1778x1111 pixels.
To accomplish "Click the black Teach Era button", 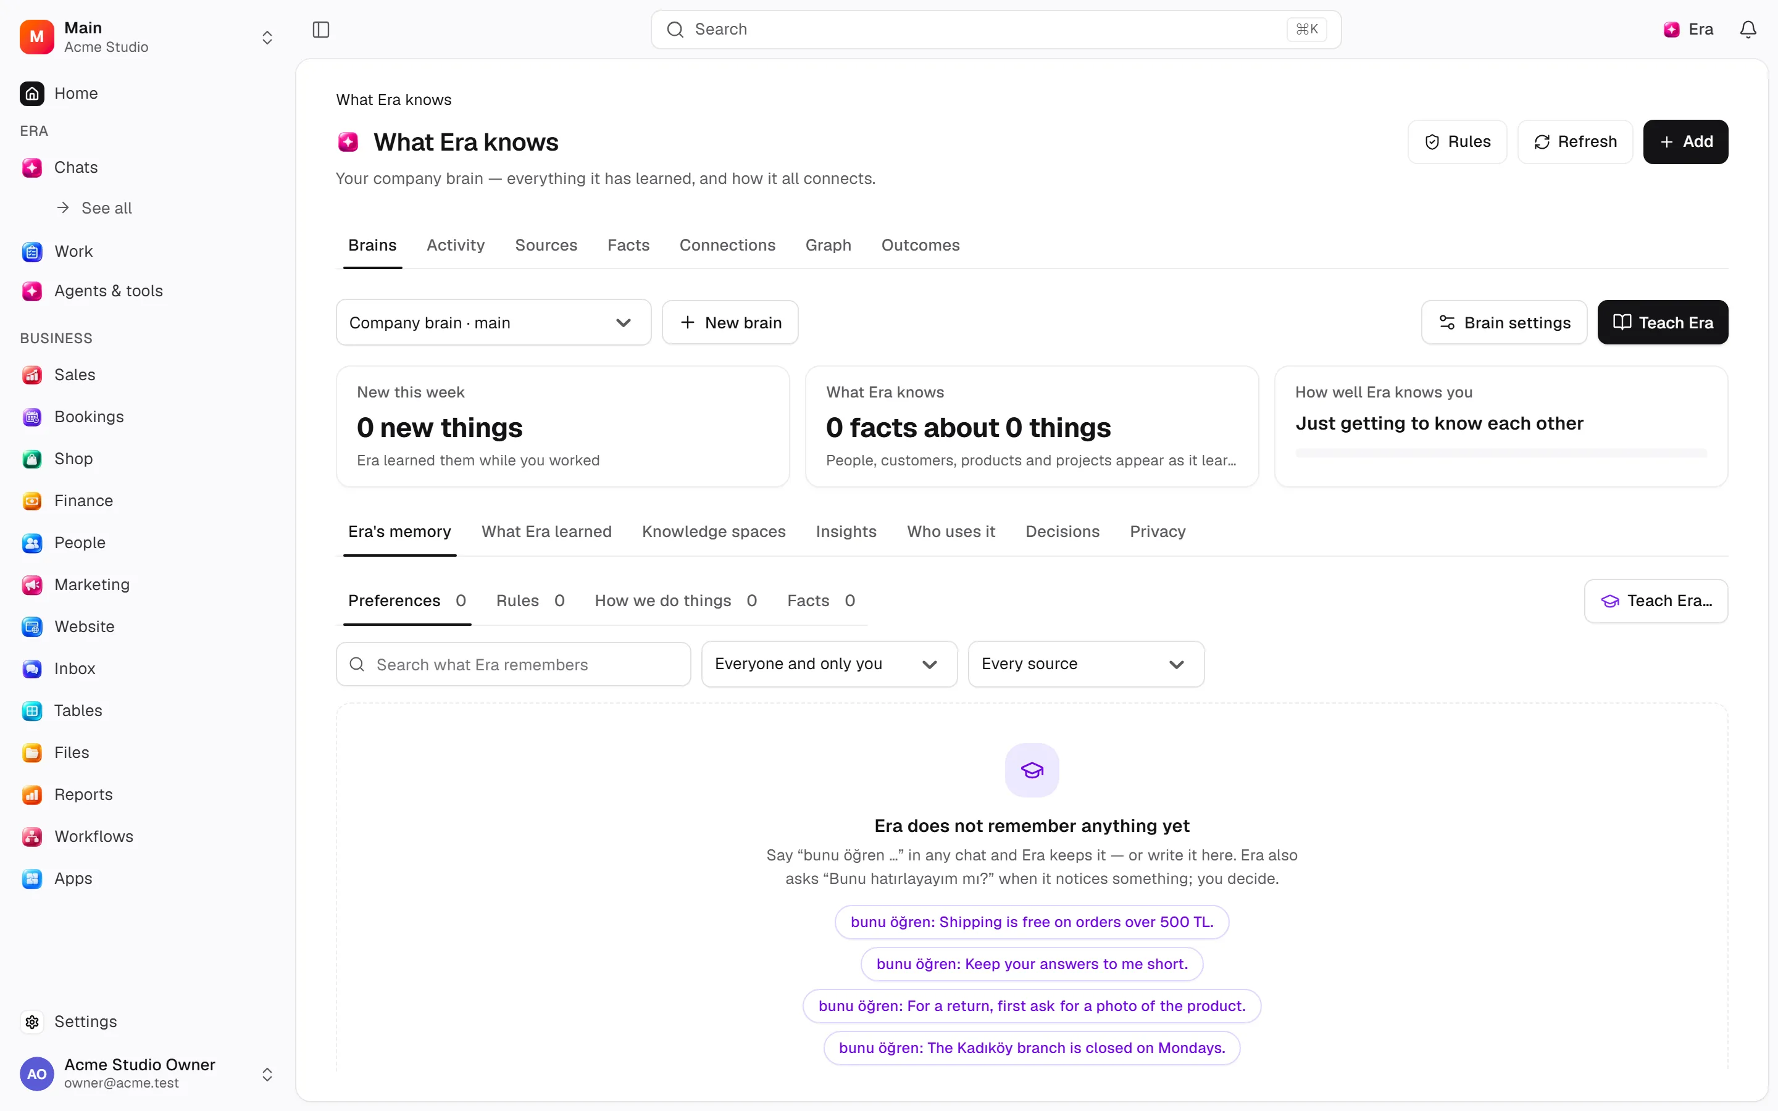I will point(1662,323).
